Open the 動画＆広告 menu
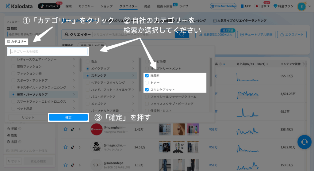Screen dimensions: 314x171 tap(164, 6)
